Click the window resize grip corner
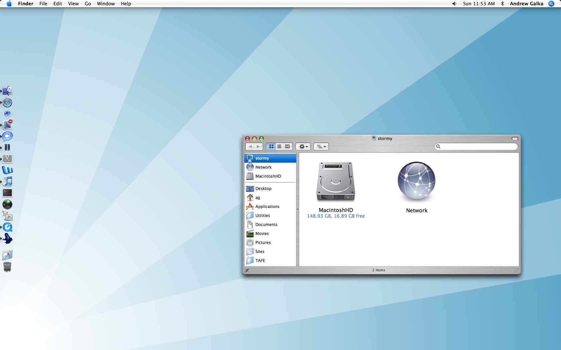This screenshot has height=350, width=561. click(516, 270)
